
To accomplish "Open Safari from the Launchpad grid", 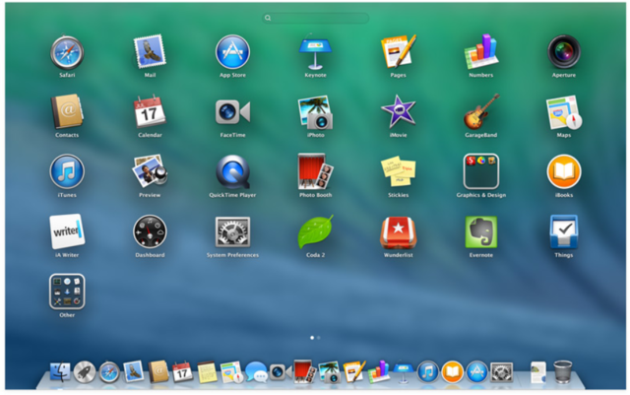I will coord(67,52).
